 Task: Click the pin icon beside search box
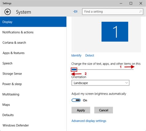pos(75,11)
